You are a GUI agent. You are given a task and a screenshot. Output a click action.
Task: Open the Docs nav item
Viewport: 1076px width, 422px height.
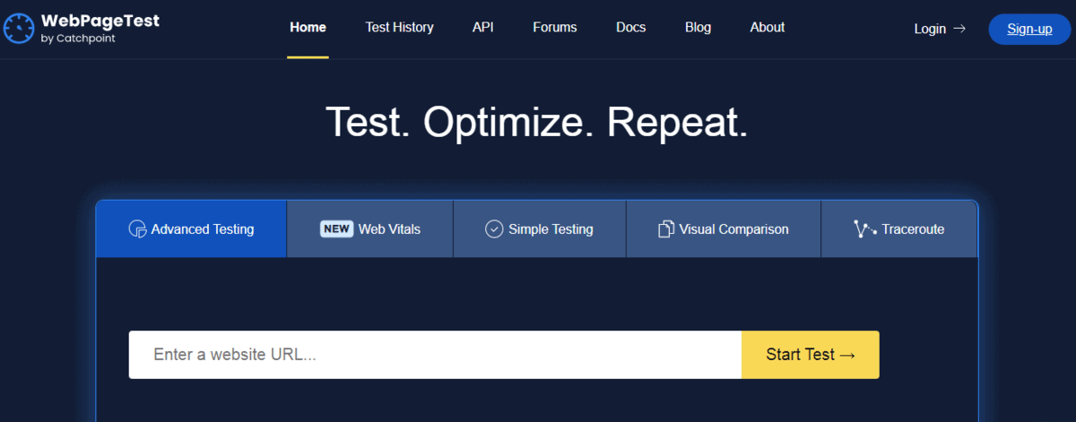(x=631, y=28)
